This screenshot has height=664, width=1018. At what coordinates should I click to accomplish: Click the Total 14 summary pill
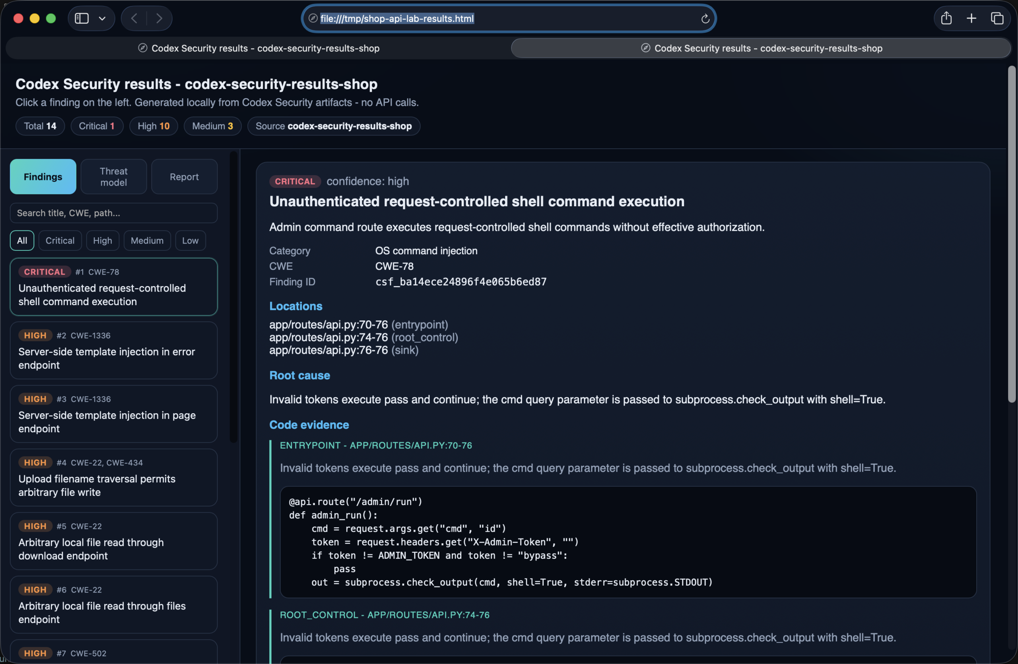click(40, 126)
